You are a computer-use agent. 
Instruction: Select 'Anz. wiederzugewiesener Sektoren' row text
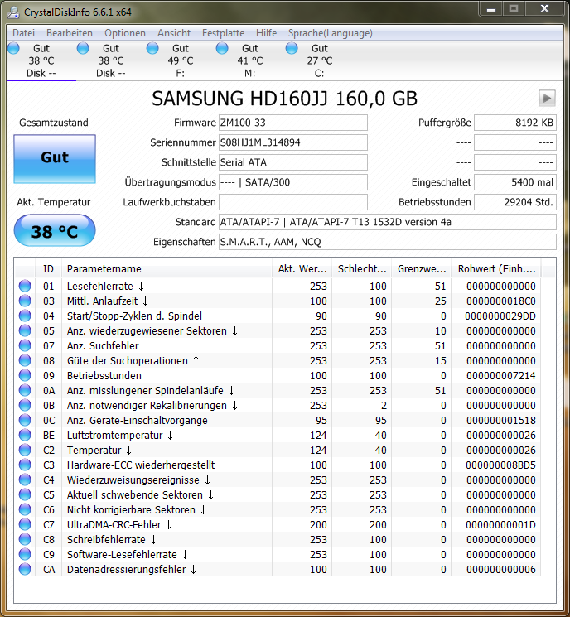click(147, 331)
